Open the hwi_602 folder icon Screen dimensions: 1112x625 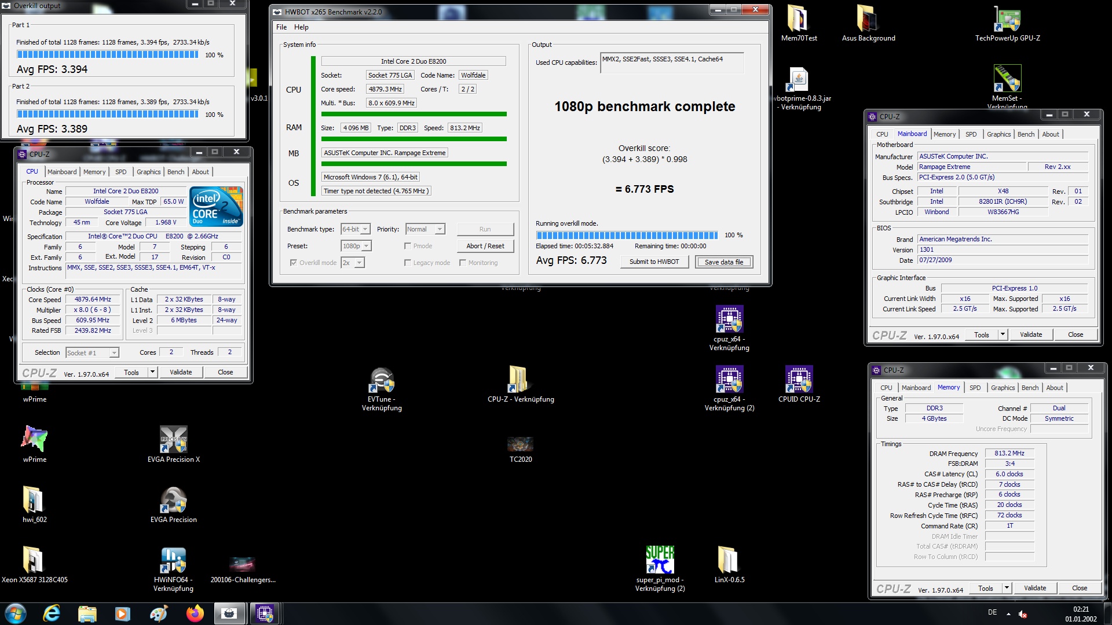pos(34,500)
